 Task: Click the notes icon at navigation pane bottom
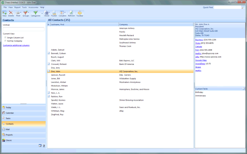point(40,145)
